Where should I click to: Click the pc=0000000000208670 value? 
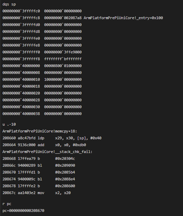[23, 211]
